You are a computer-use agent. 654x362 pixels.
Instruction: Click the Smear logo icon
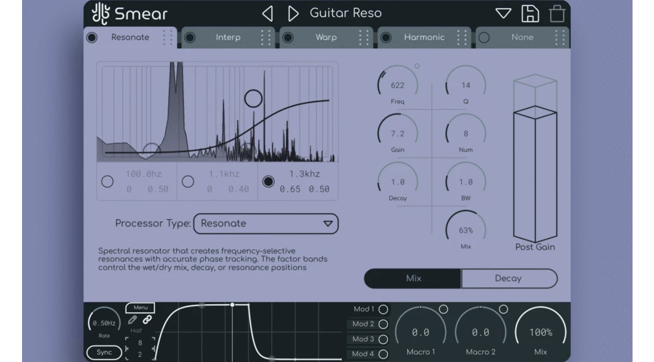tap(100, 13)
